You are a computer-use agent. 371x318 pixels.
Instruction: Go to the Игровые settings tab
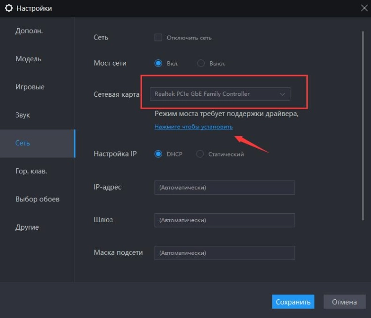30,87
